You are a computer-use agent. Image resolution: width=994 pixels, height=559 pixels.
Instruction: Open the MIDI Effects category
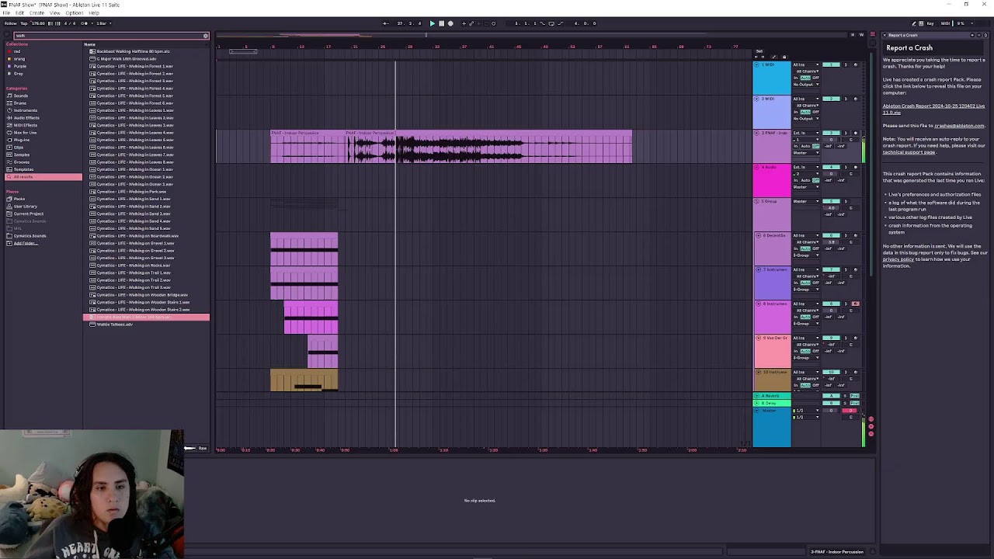click(25, 125)
